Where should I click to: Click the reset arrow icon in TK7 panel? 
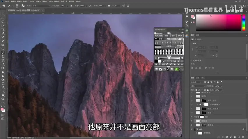coord(182,58)
